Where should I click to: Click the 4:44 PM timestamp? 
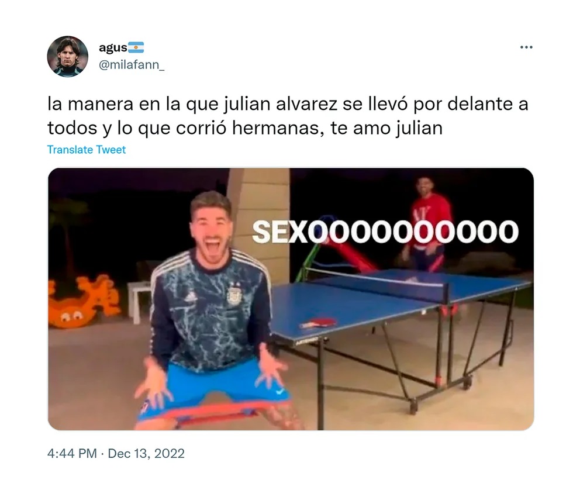click(72, 453)
